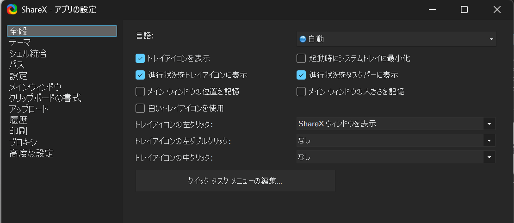Uncheck トレイアイコンを表示 checkbox
The image size is (514, 223).
[x=140, y=58]
